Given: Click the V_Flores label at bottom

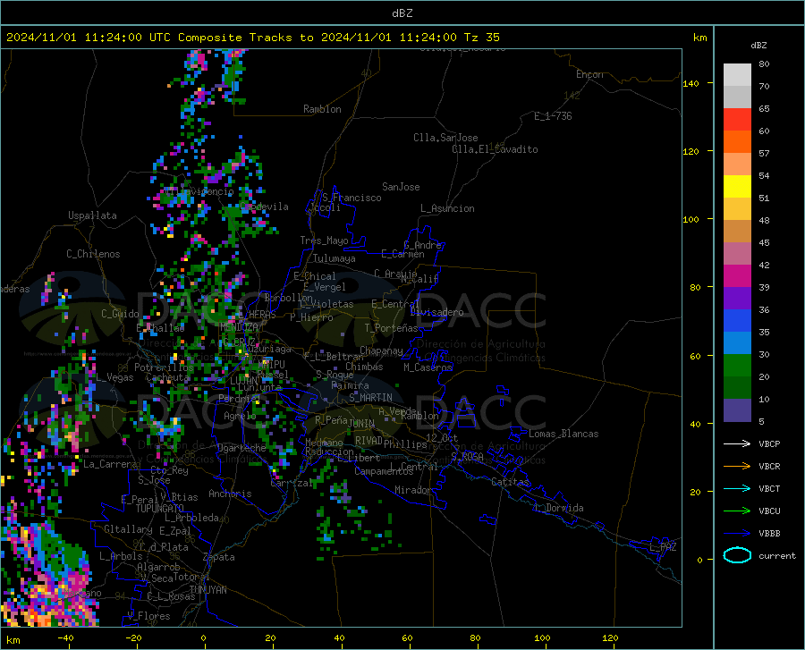Looking at the screenshot, I should pyautogui.click(x=148, y=616).
